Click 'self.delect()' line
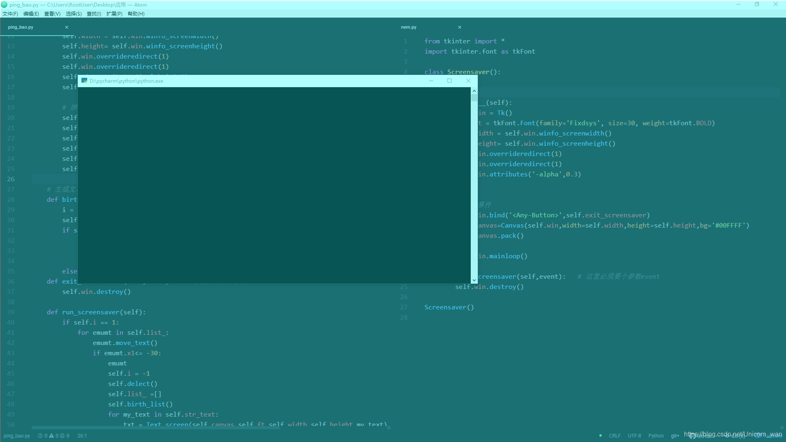The height and width of the screenshot is (442, 786). tap(133, 384)
